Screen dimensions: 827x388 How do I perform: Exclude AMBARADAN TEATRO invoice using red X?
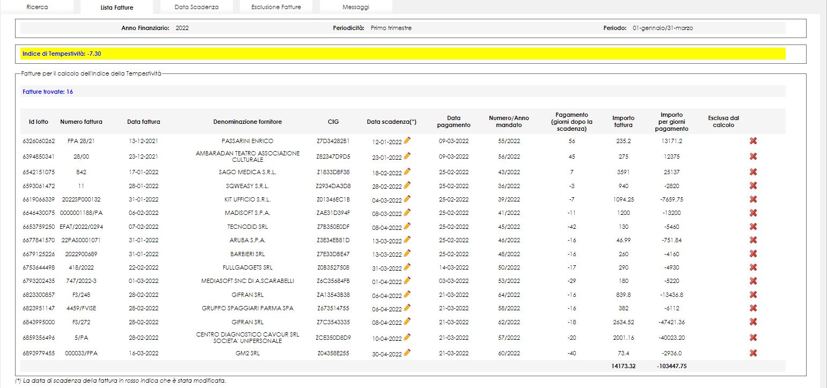click(x=753, y=156)
